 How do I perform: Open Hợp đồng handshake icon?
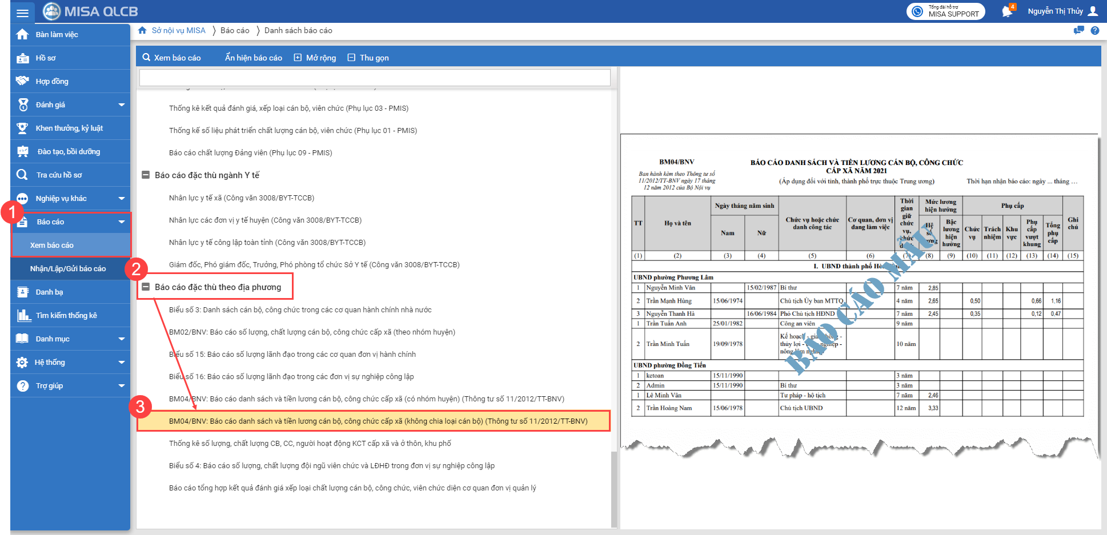tap(22, 81)
